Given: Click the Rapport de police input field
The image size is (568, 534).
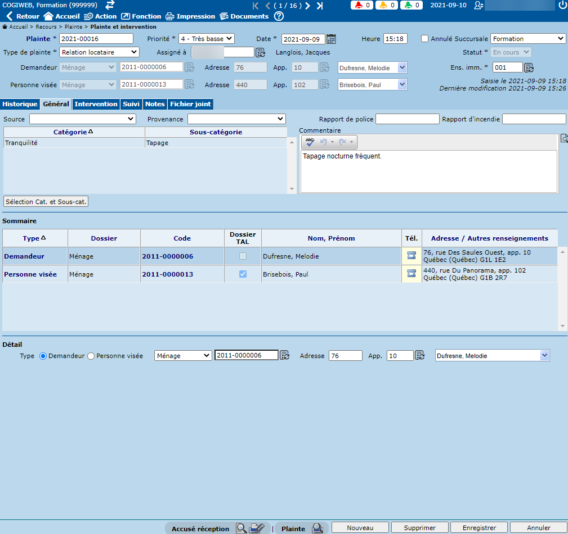Looking at the screenshot, I should click(x=407, y=119).
